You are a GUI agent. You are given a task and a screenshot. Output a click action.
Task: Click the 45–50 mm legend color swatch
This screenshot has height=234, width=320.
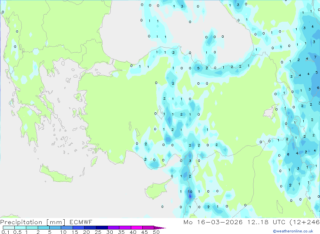coord(148,228)
